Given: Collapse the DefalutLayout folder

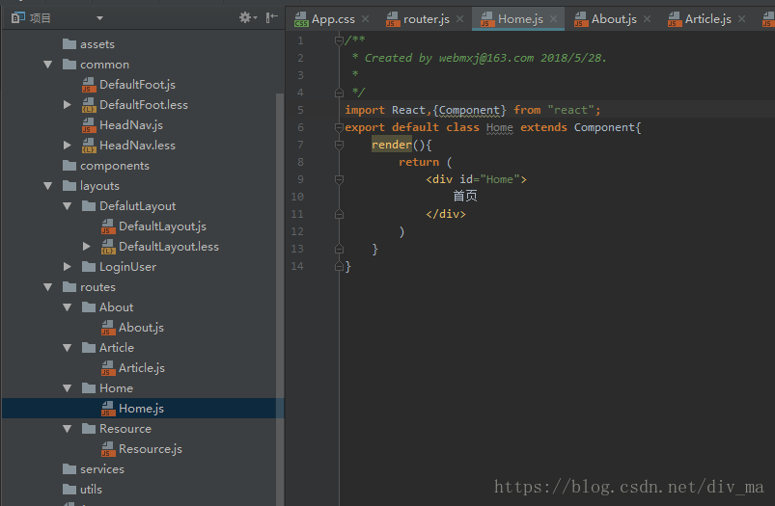Looking at the screenshot, I should [x=68, y=206].
